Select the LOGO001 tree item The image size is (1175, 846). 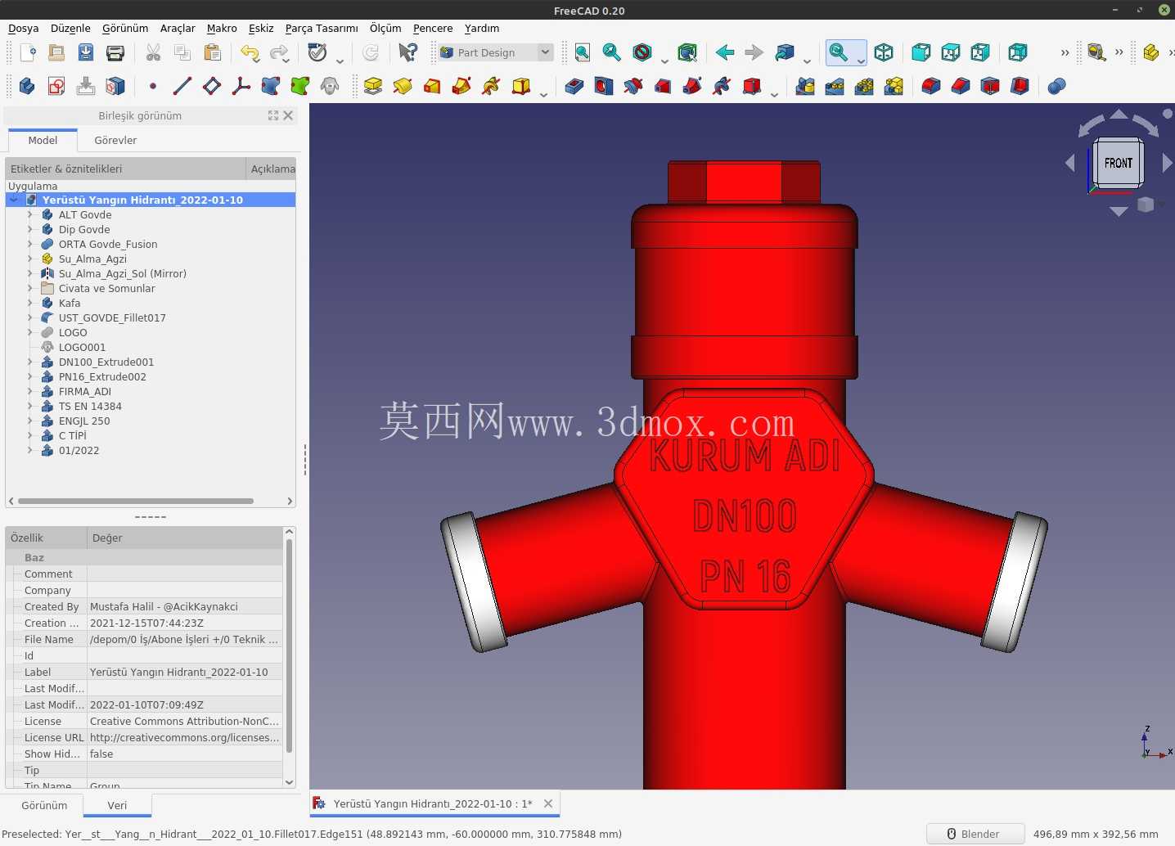82,347
